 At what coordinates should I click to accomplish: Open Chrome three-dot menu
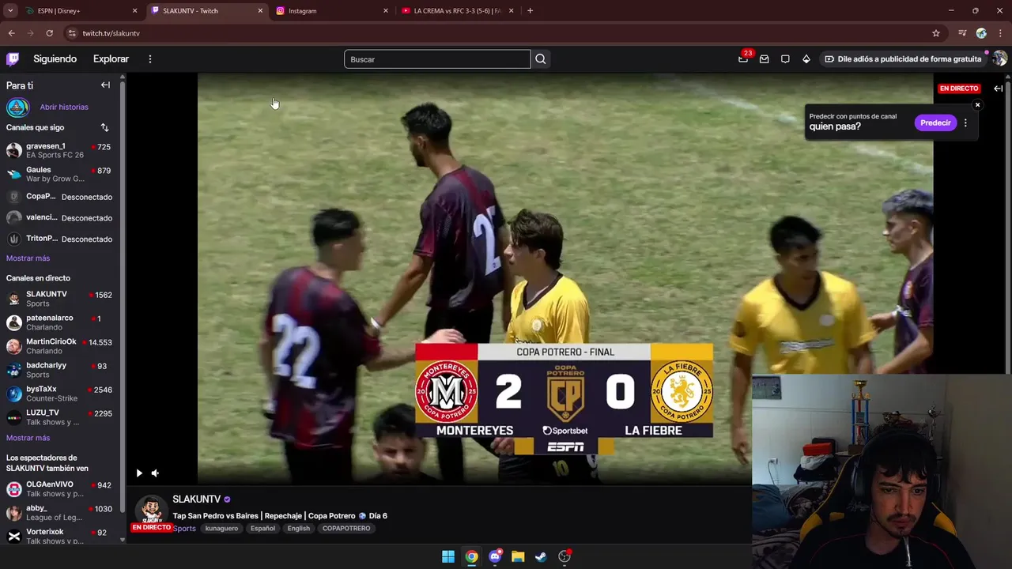[999, 33]
